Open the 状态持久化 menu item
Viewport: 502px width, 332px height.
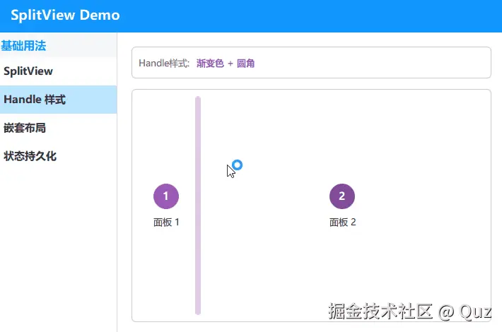pos(58,156)
